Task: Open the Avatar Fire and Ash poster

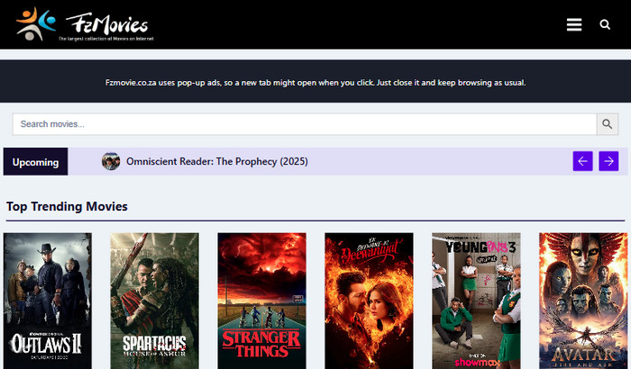Action: pos(583,301)
